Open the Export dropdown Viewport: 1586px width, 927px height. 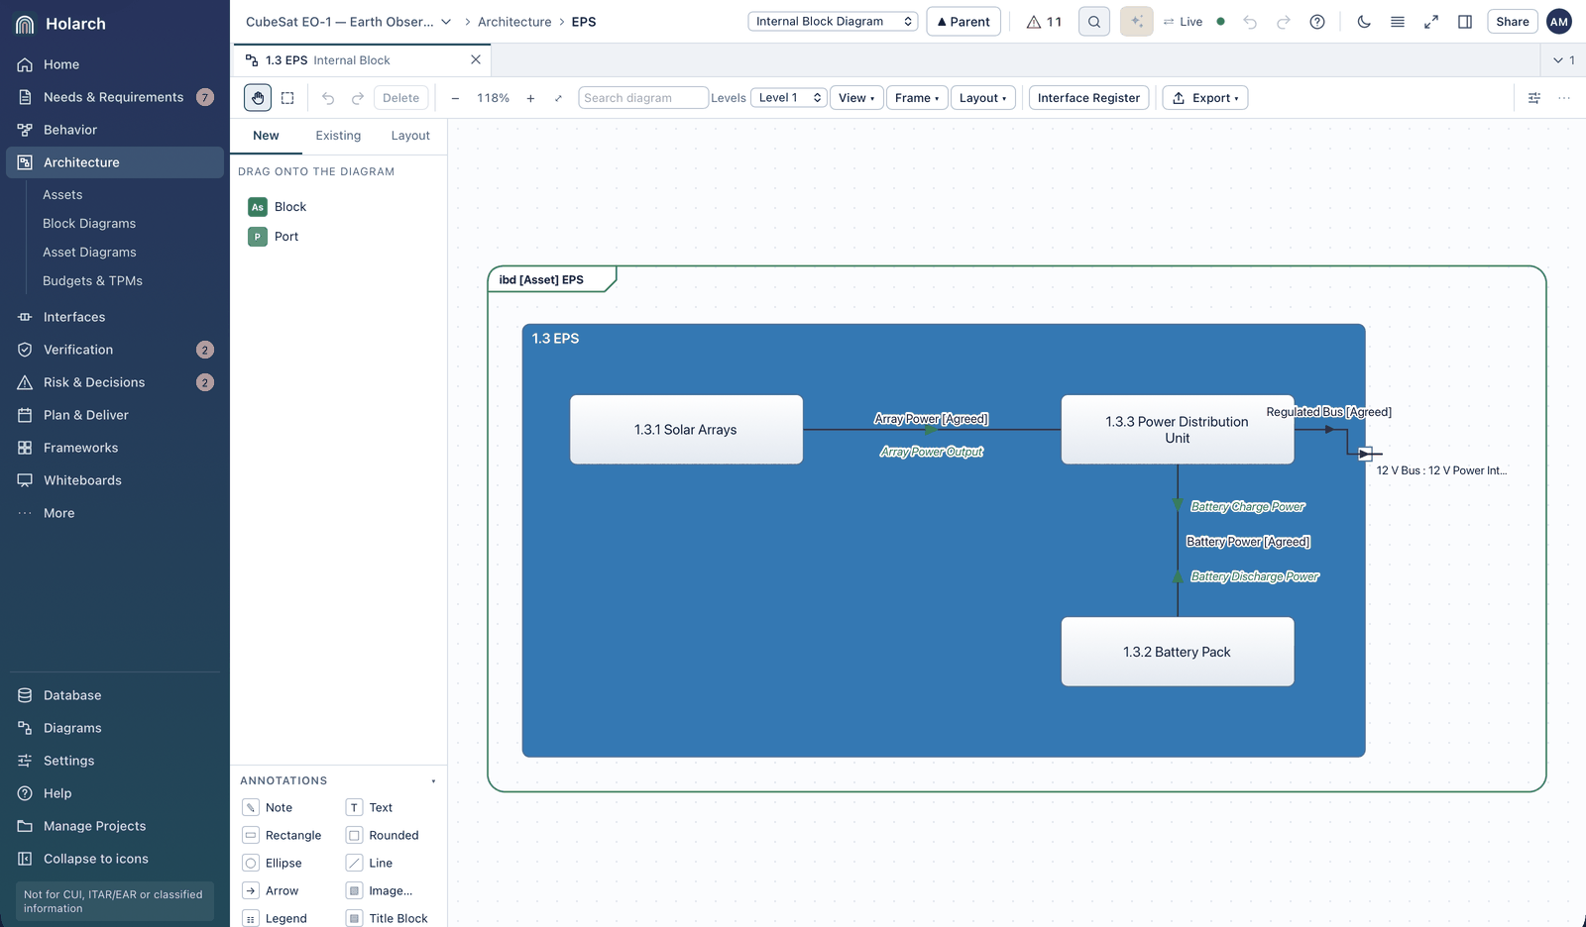[1205, 98]
